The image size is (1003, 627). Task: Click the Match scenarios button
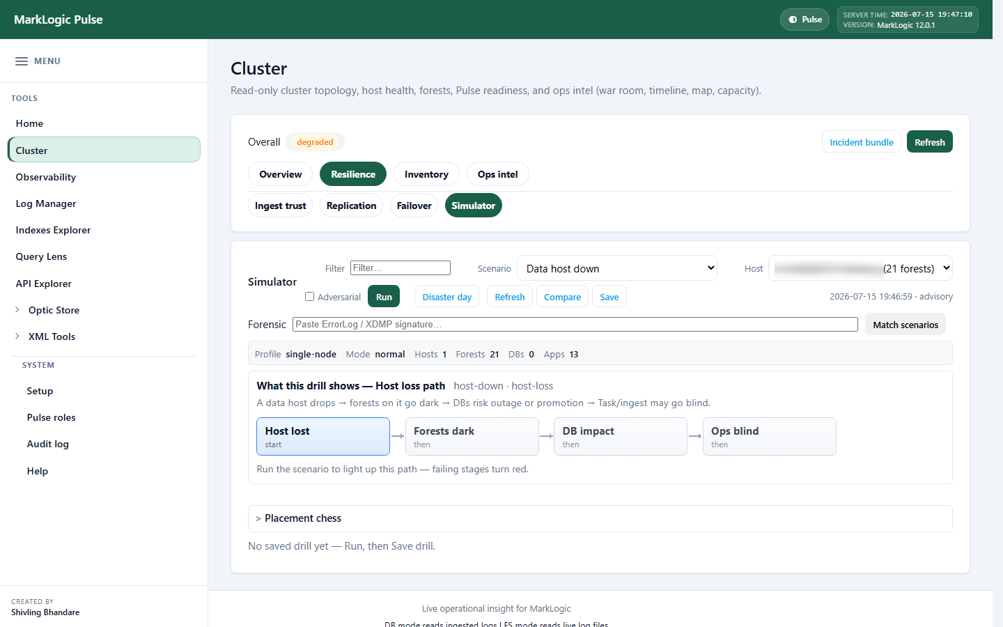pyautogui.click(x=905, y=325)
